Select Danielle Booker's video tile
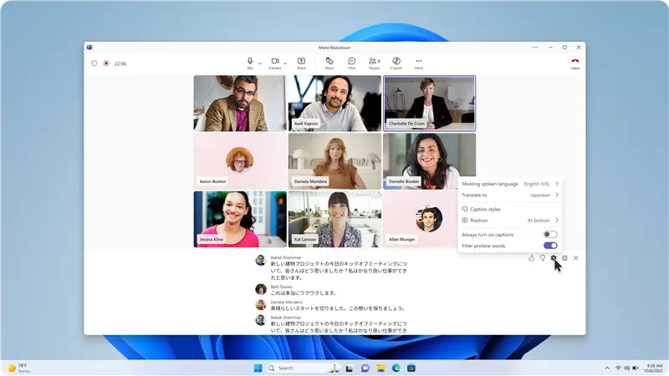Screen dimensions: 669x376 (429, 161)
